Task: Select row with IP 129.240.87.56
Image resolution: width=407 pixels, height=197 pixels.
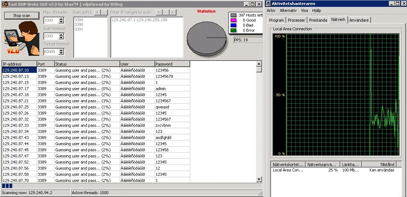Action: click(96, 168)
